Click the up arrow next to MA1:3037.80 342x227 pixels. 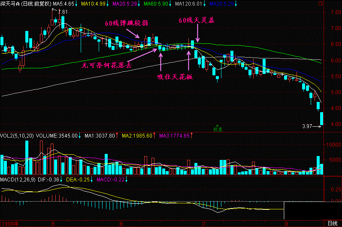pos(117,136)
